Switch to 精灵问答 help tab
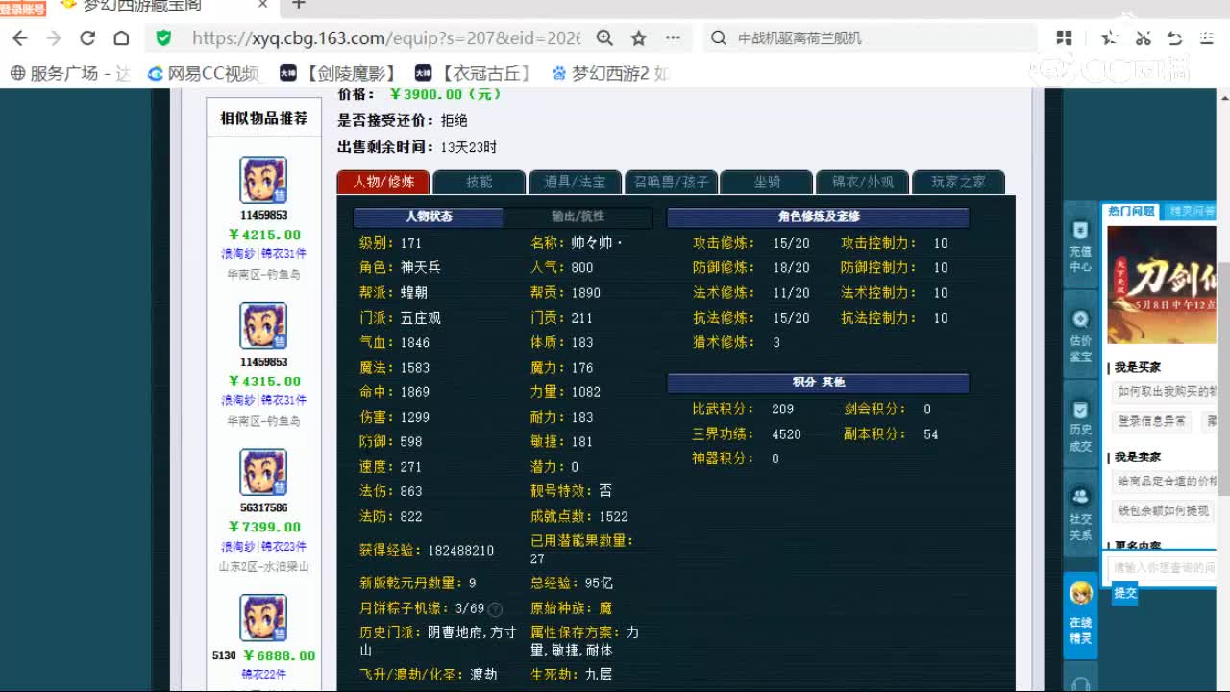The height and width of the screenshot is (692, 1230). [x=1189, y=211]
